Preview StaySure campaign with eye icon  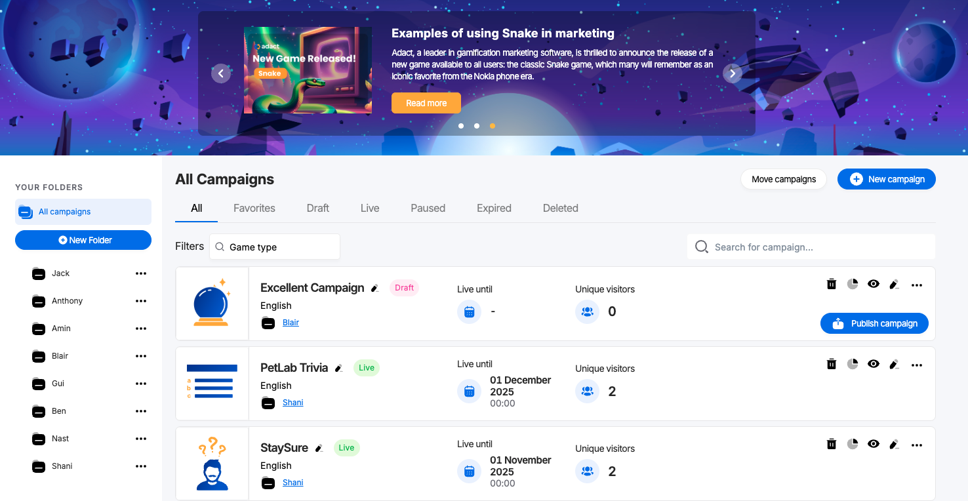coord(873,444)
